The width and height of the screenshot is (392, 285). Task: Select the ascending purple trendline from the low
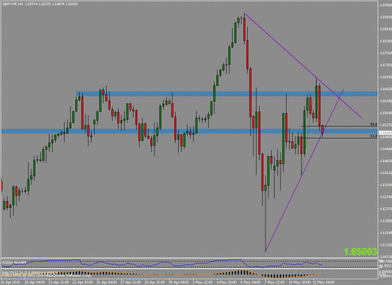click(304, 170)
